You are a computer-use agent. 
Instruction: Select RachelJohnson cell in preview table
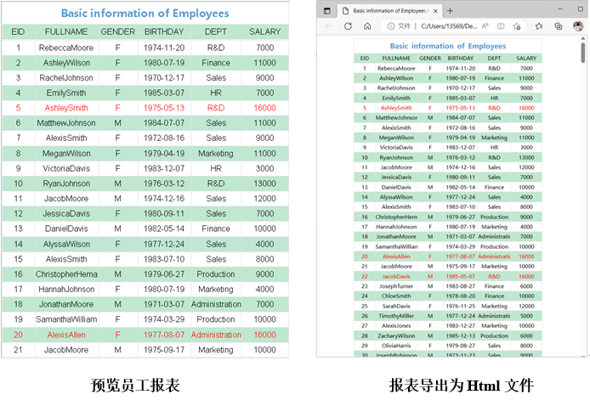(66, 78)
